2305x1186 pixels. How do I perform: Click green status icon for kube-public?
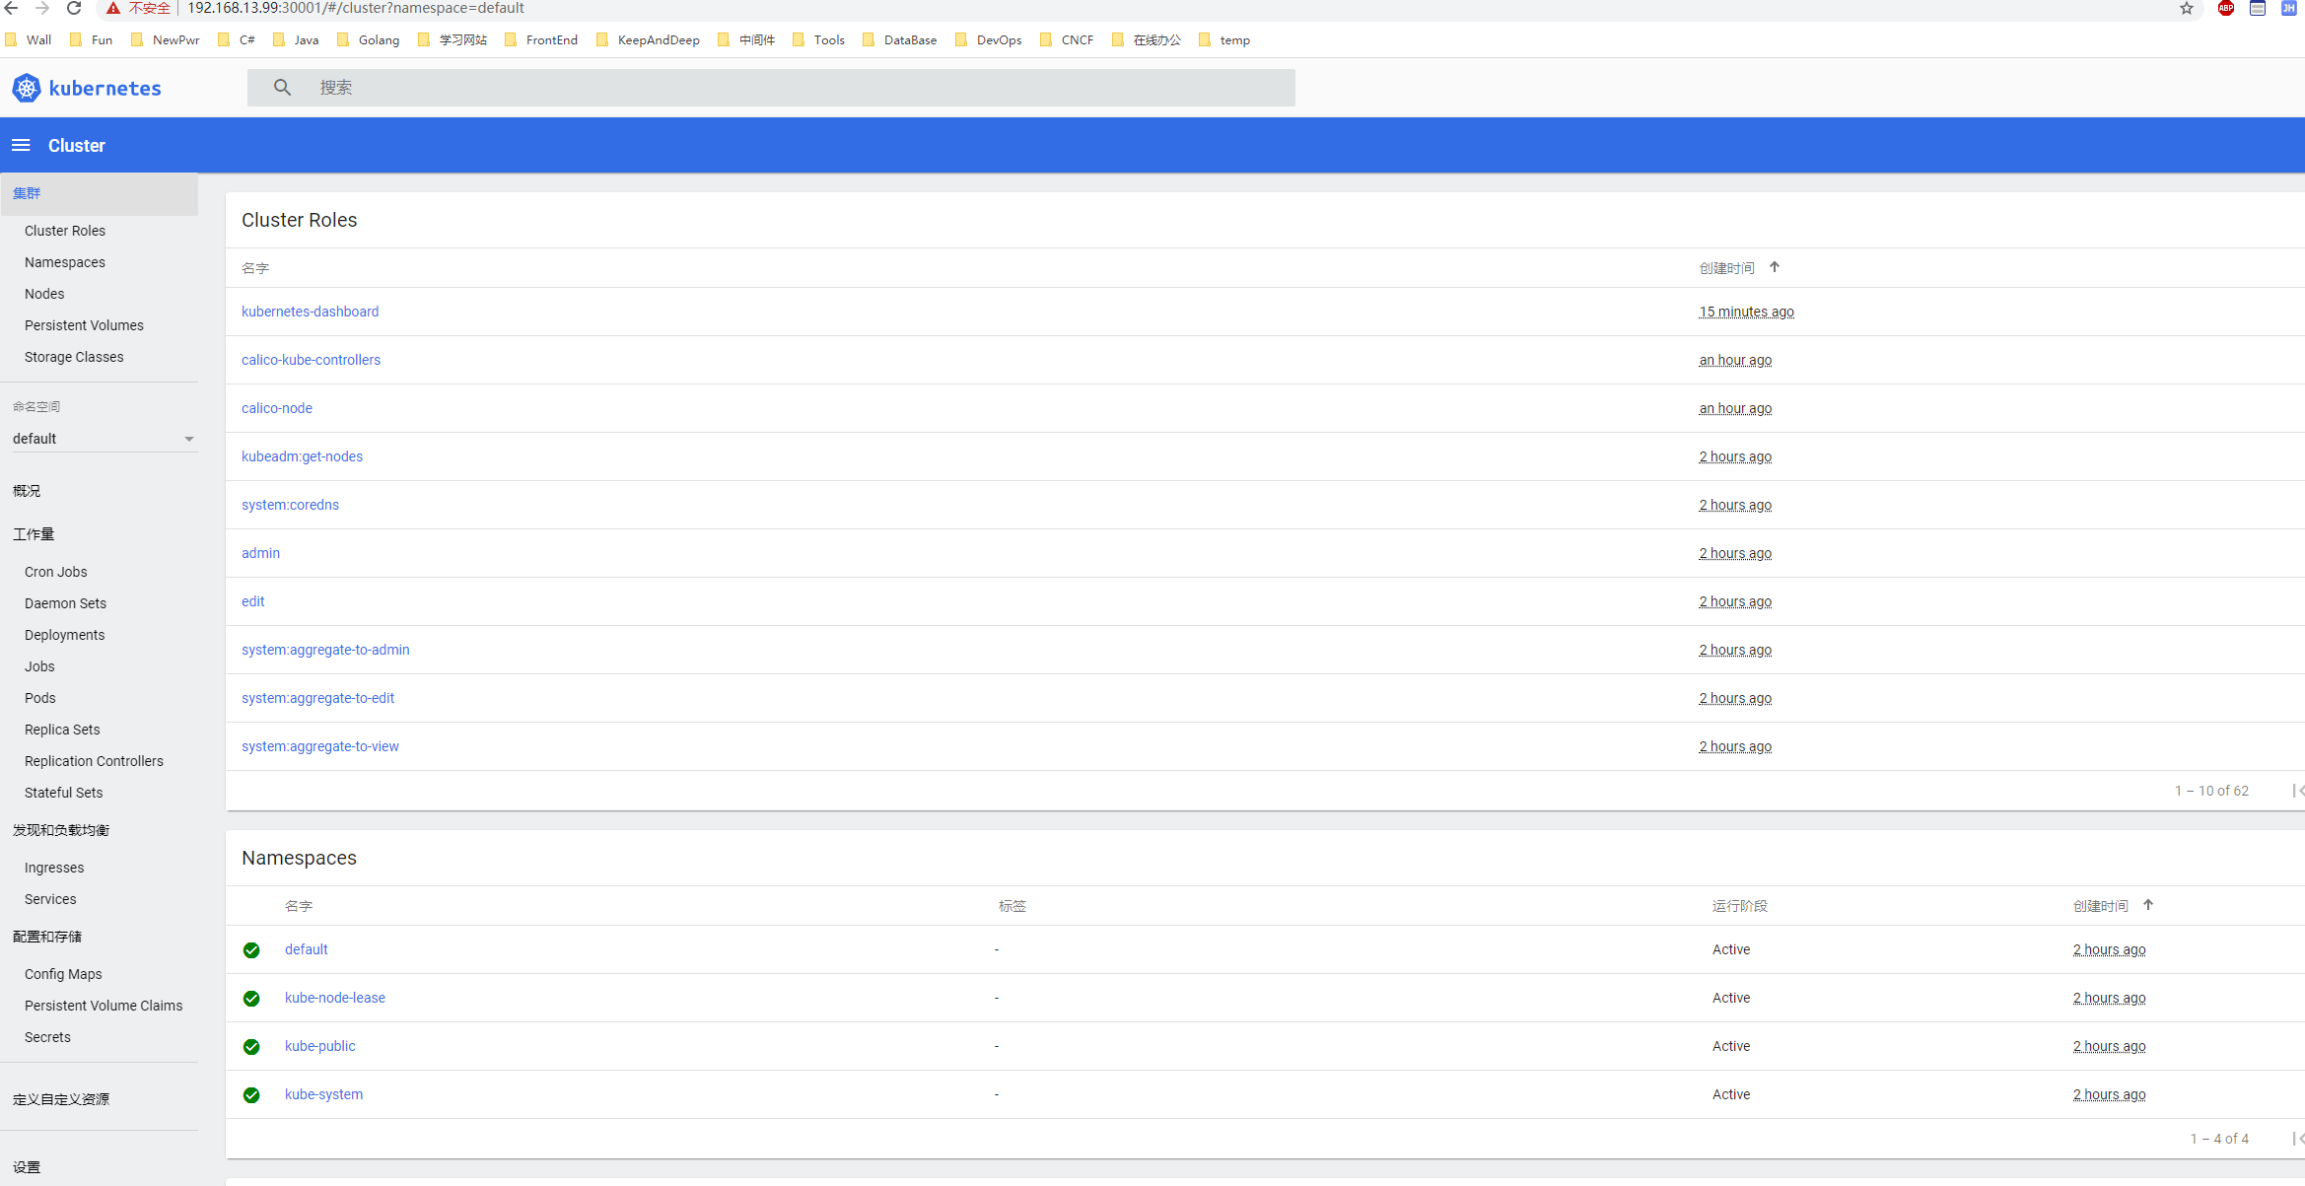point(251,1047)
